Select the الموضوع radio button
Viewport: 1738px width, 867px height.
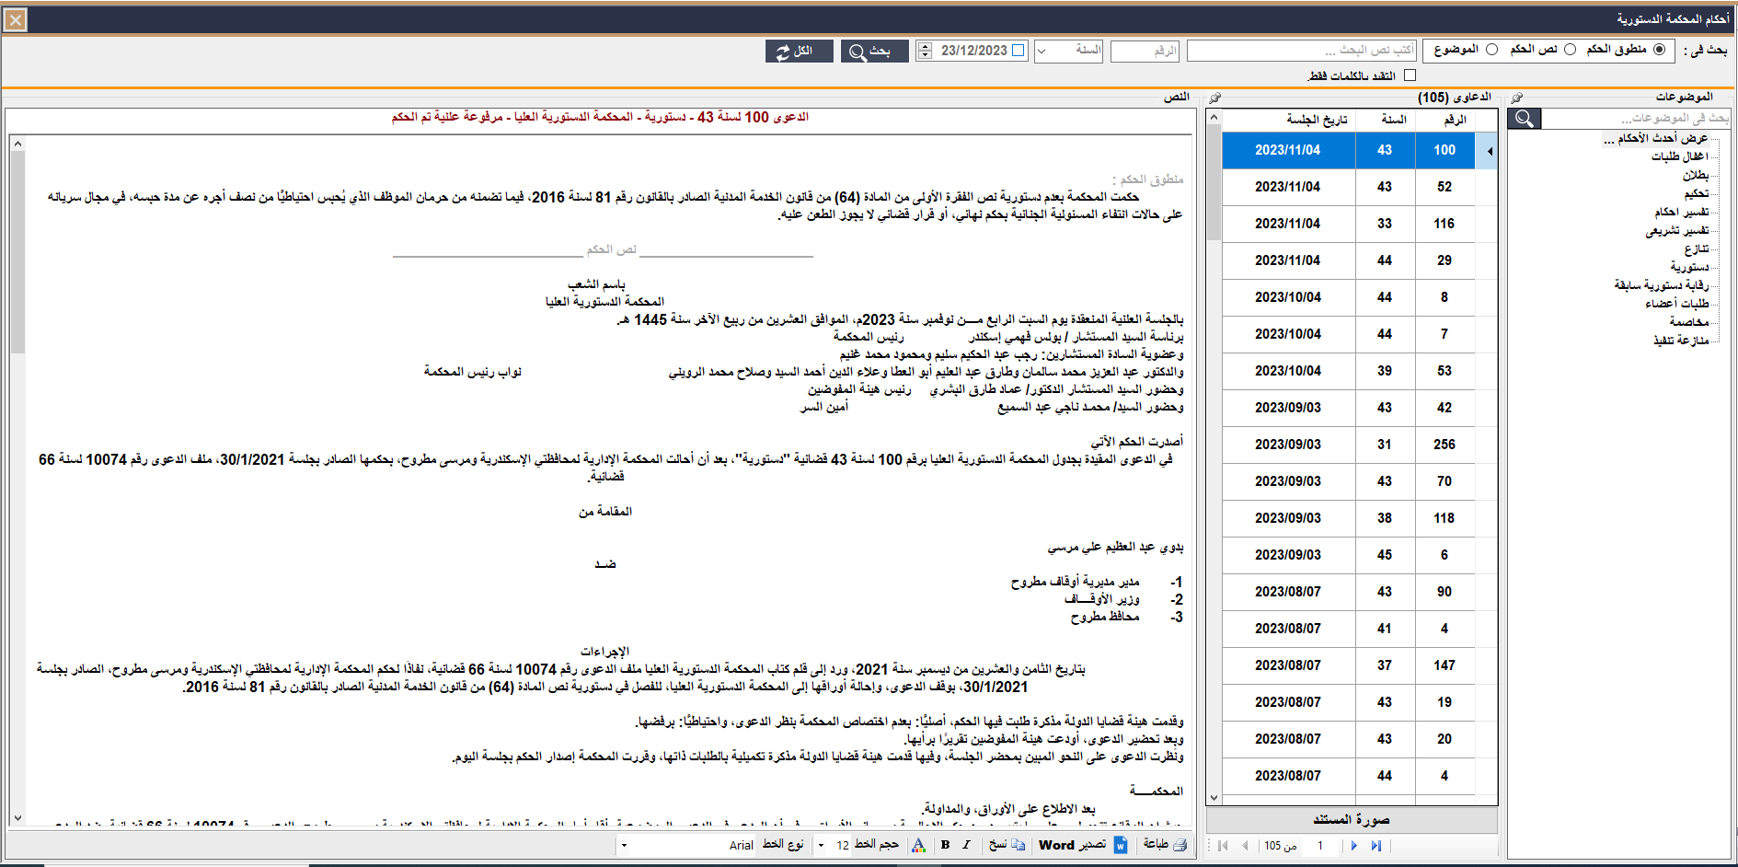(x=1491, y=50)
